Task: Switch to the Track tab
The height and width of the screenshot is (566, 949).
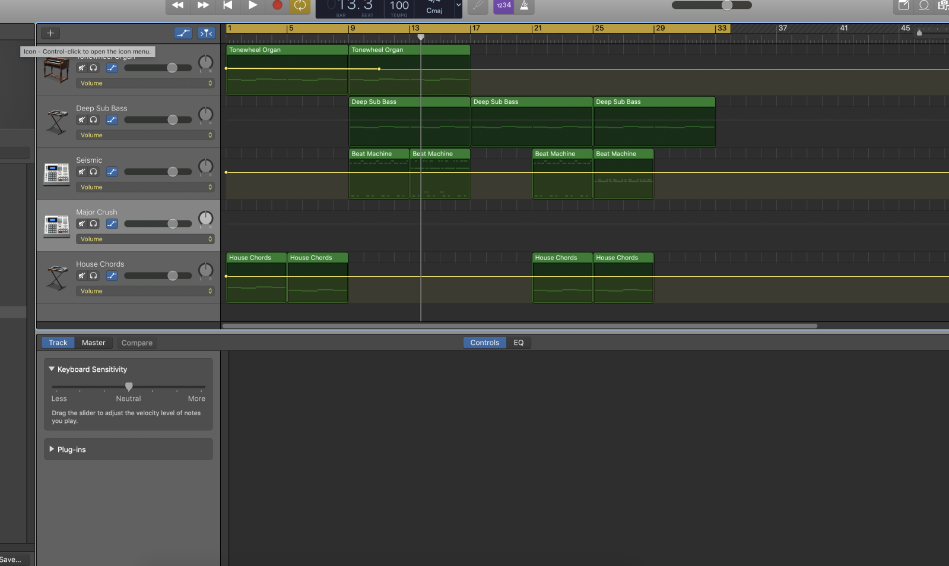Action: 58,343
